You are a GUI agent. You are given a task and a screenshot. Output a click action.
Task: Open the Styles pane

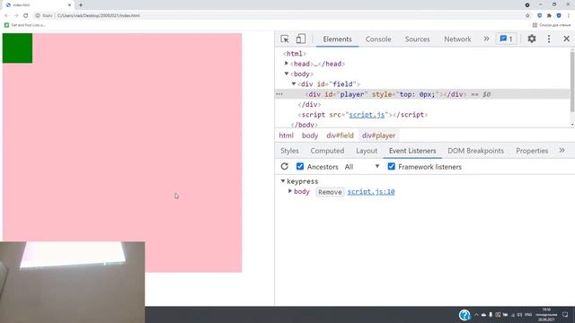click(x=289, y=151)
